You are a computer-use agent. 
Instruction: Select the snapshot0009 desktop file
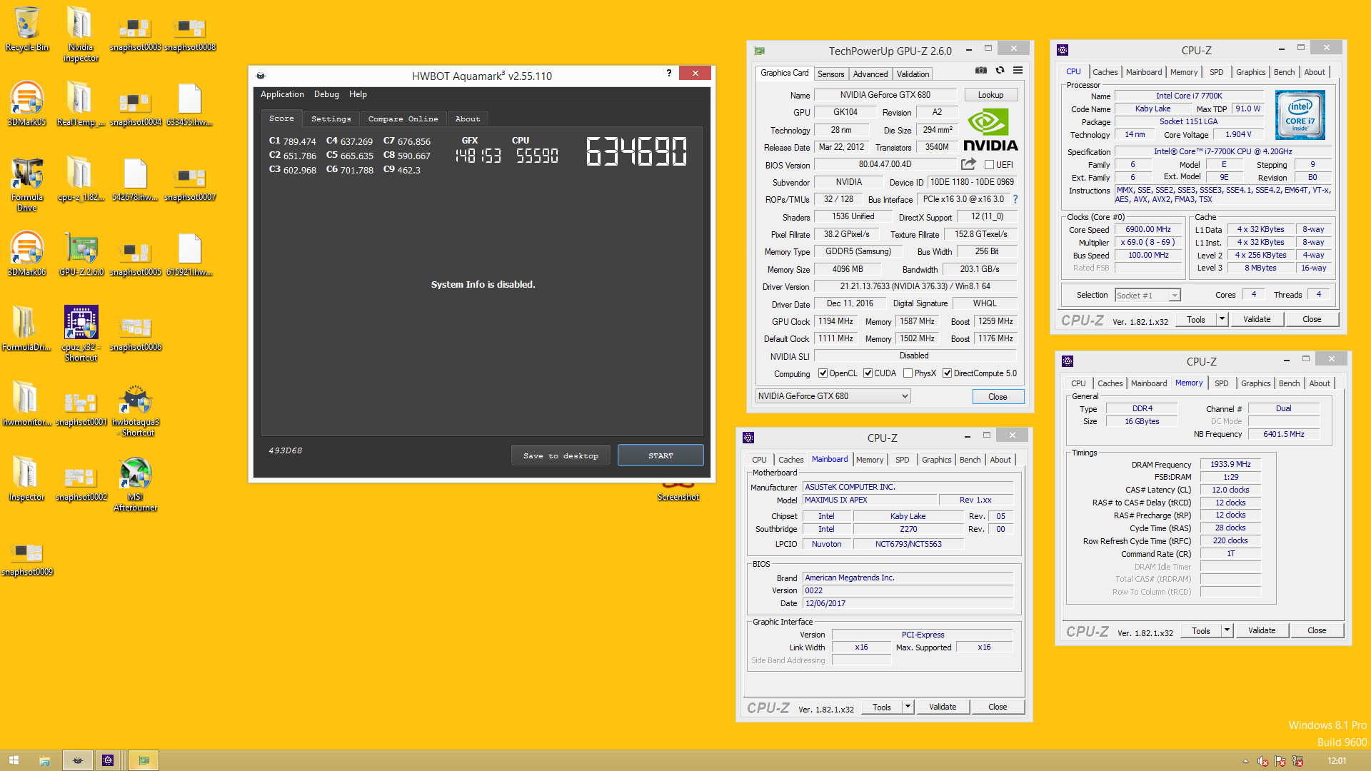[x=27, y=559]
